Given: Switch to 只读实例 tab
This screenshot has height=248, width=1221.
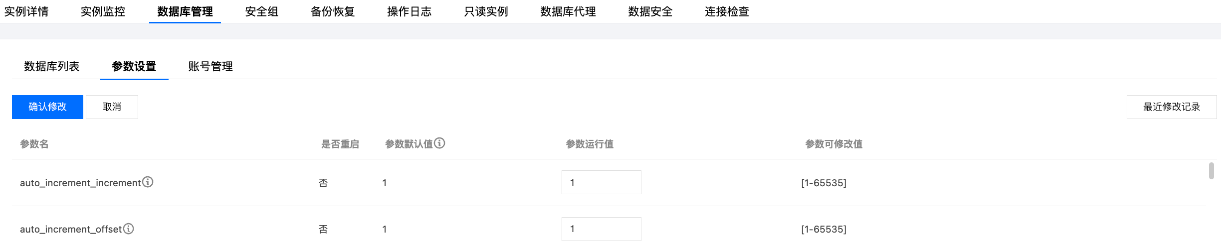Looking at the screenshot, I should (x=486, y=11).
